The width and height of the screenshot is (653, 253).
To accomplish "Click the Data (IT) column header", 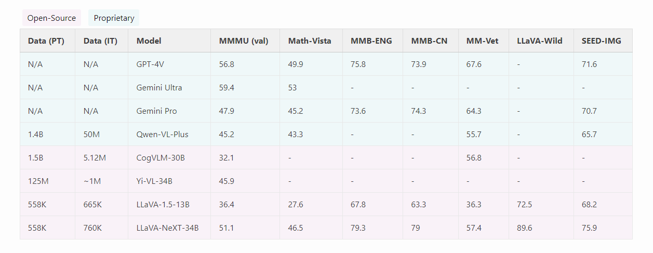I will [x=100, y=41].
